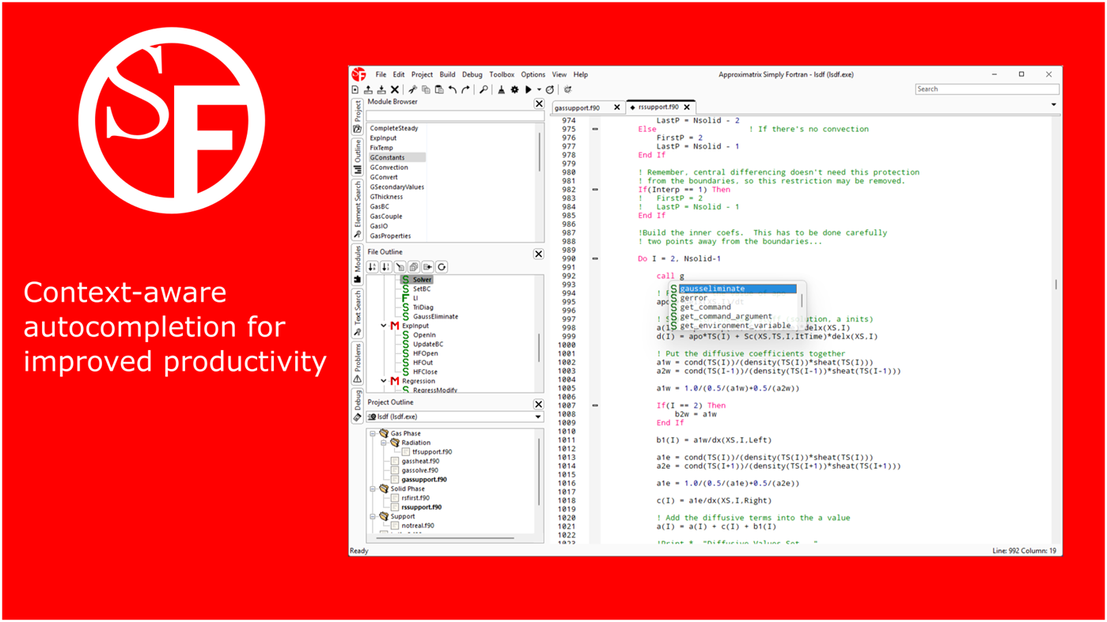The height and width of the screenshot is (622, 1107).
Task: Click the Open File (upload arrow) toolbar icon
Action: [x=368, y=89]
